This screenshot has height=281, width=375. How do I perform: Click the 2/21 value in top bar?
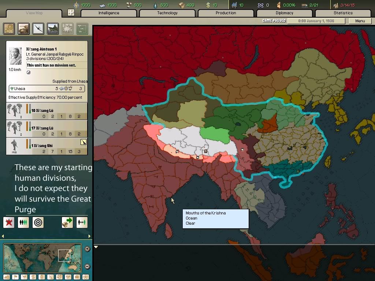pos(314,5)
